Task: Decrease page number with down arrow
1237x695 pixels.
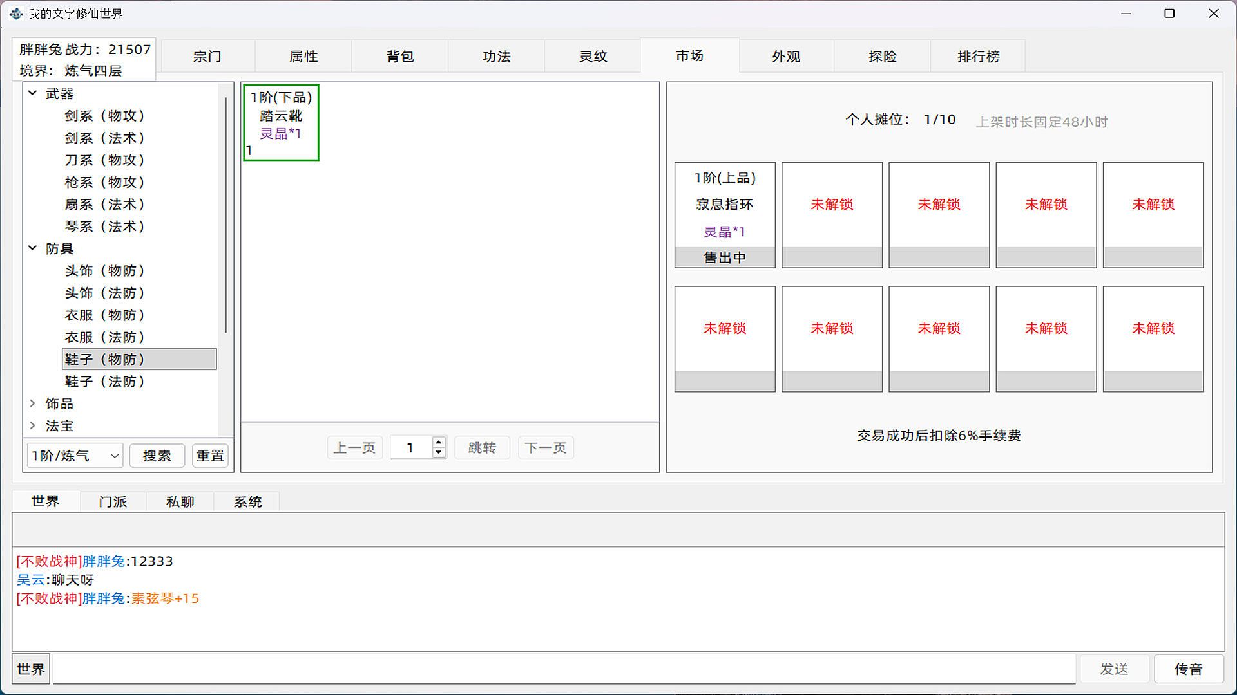Action: pos(439,452)
